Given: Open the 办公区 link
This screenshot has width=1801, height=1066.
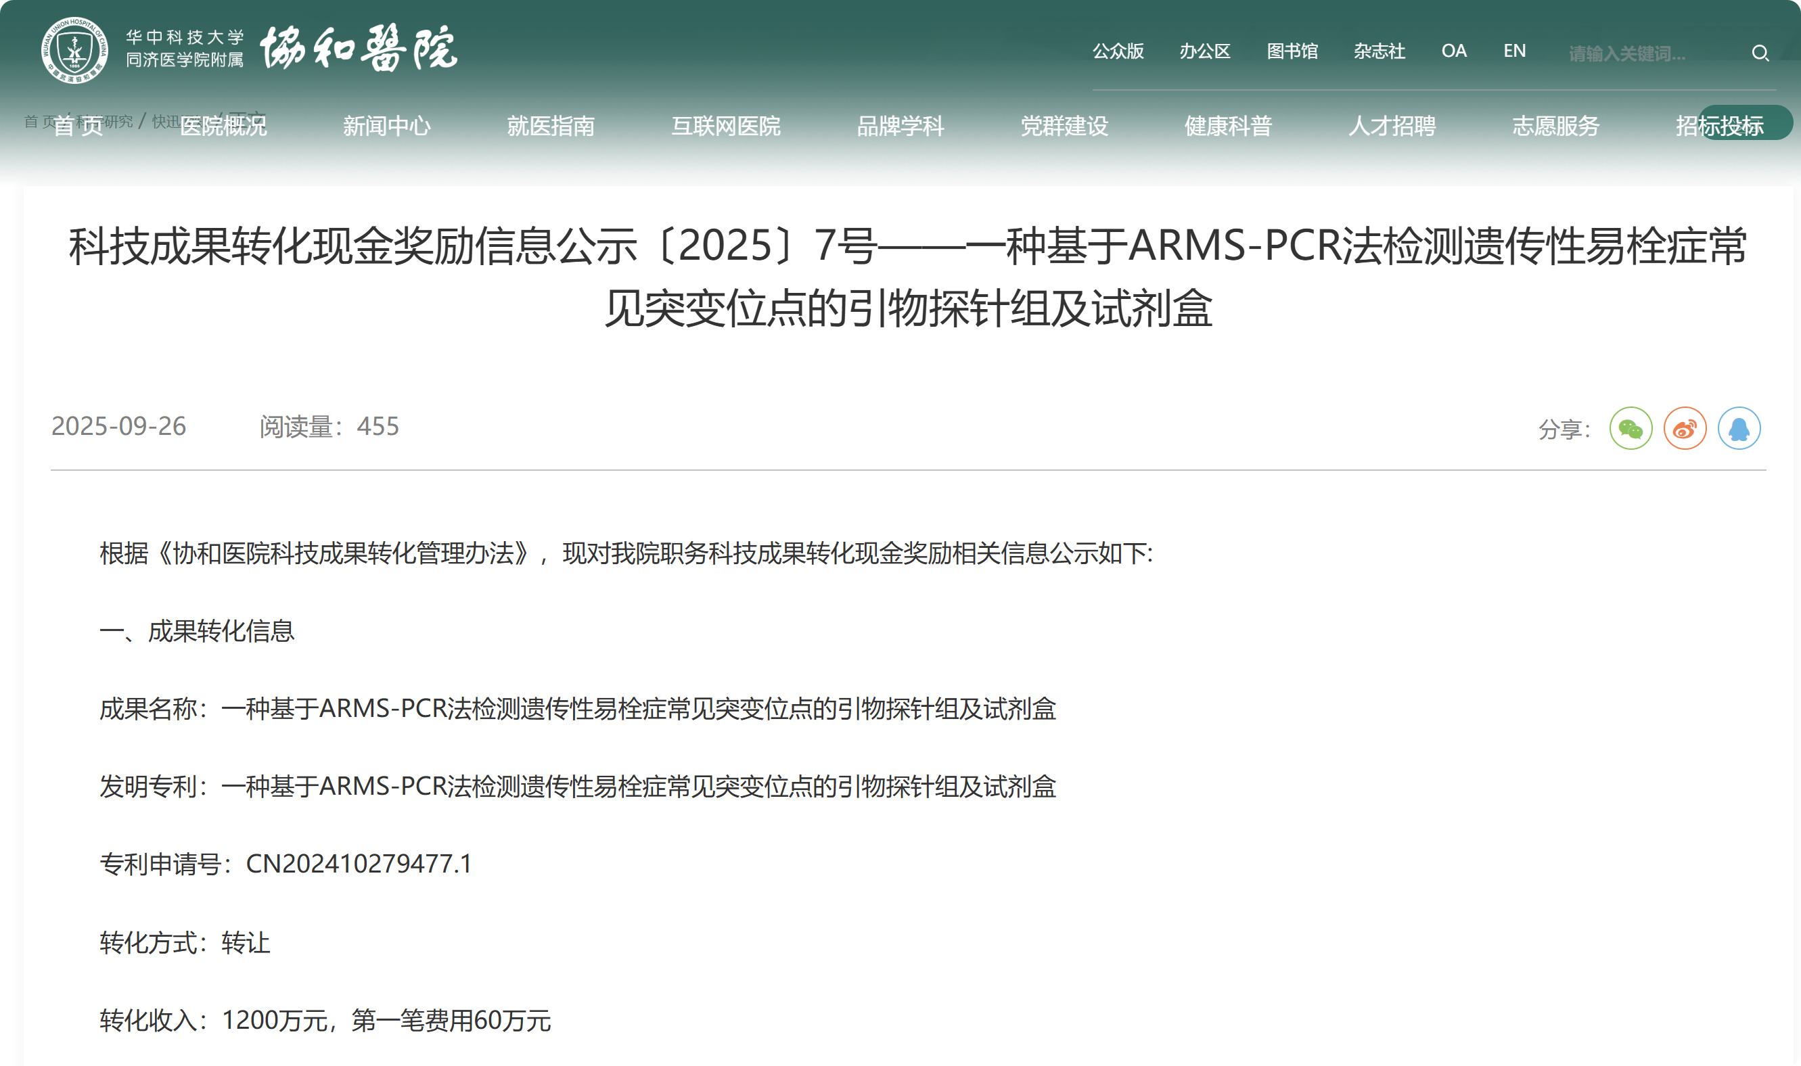Looking at the screenshot, I should click(1205, 51).
